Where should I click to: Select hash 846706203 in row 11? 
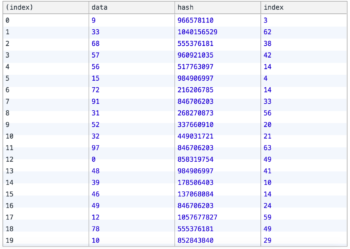pos(196,148)
